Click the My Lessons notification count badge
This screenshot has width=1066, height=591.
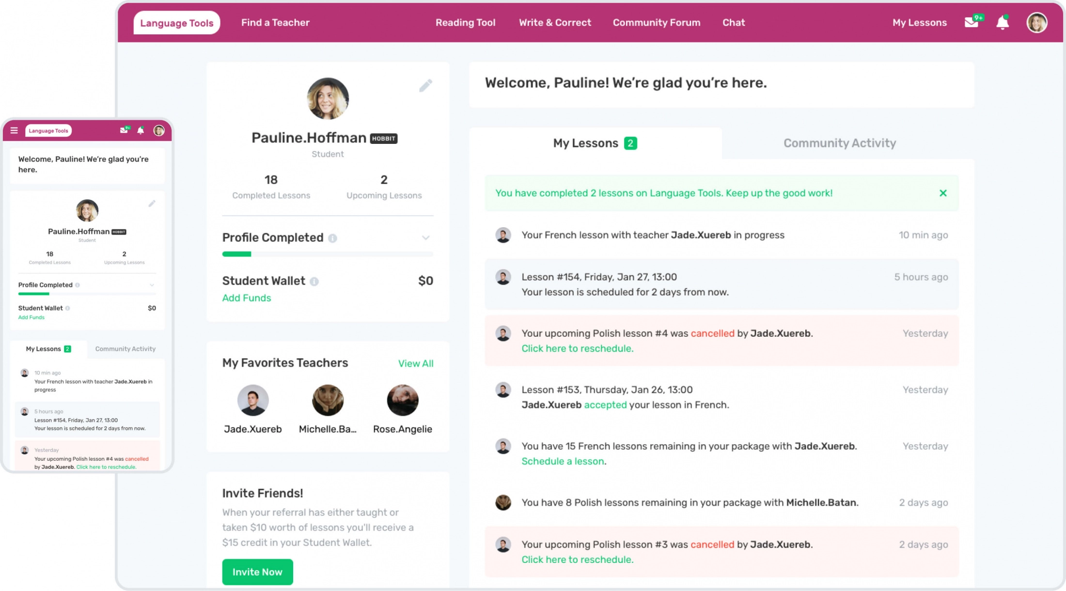630,142
